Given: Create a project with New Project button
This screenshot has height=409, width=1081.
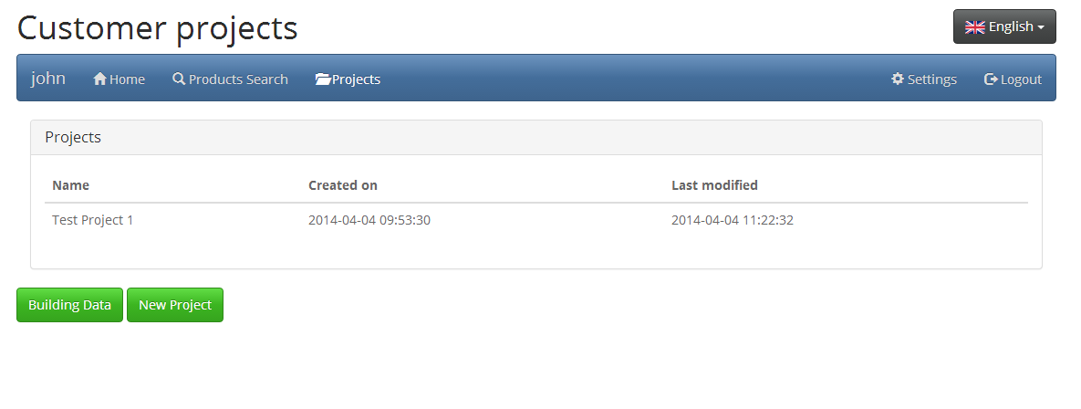Looking at the screenshot, I should (175, 305).
